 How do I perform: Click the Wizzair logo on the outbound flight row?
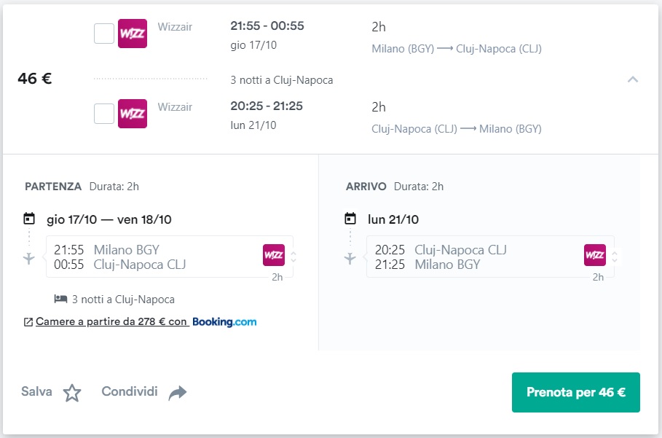coord(133,34)
